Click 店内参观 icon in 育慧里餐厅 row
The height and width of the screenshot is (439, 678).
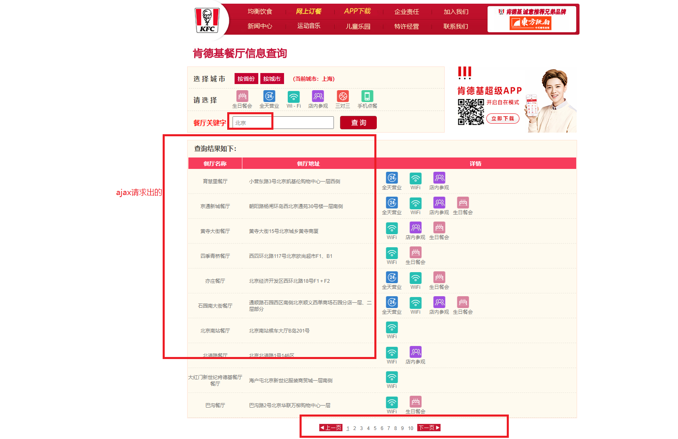click(439, 178)
